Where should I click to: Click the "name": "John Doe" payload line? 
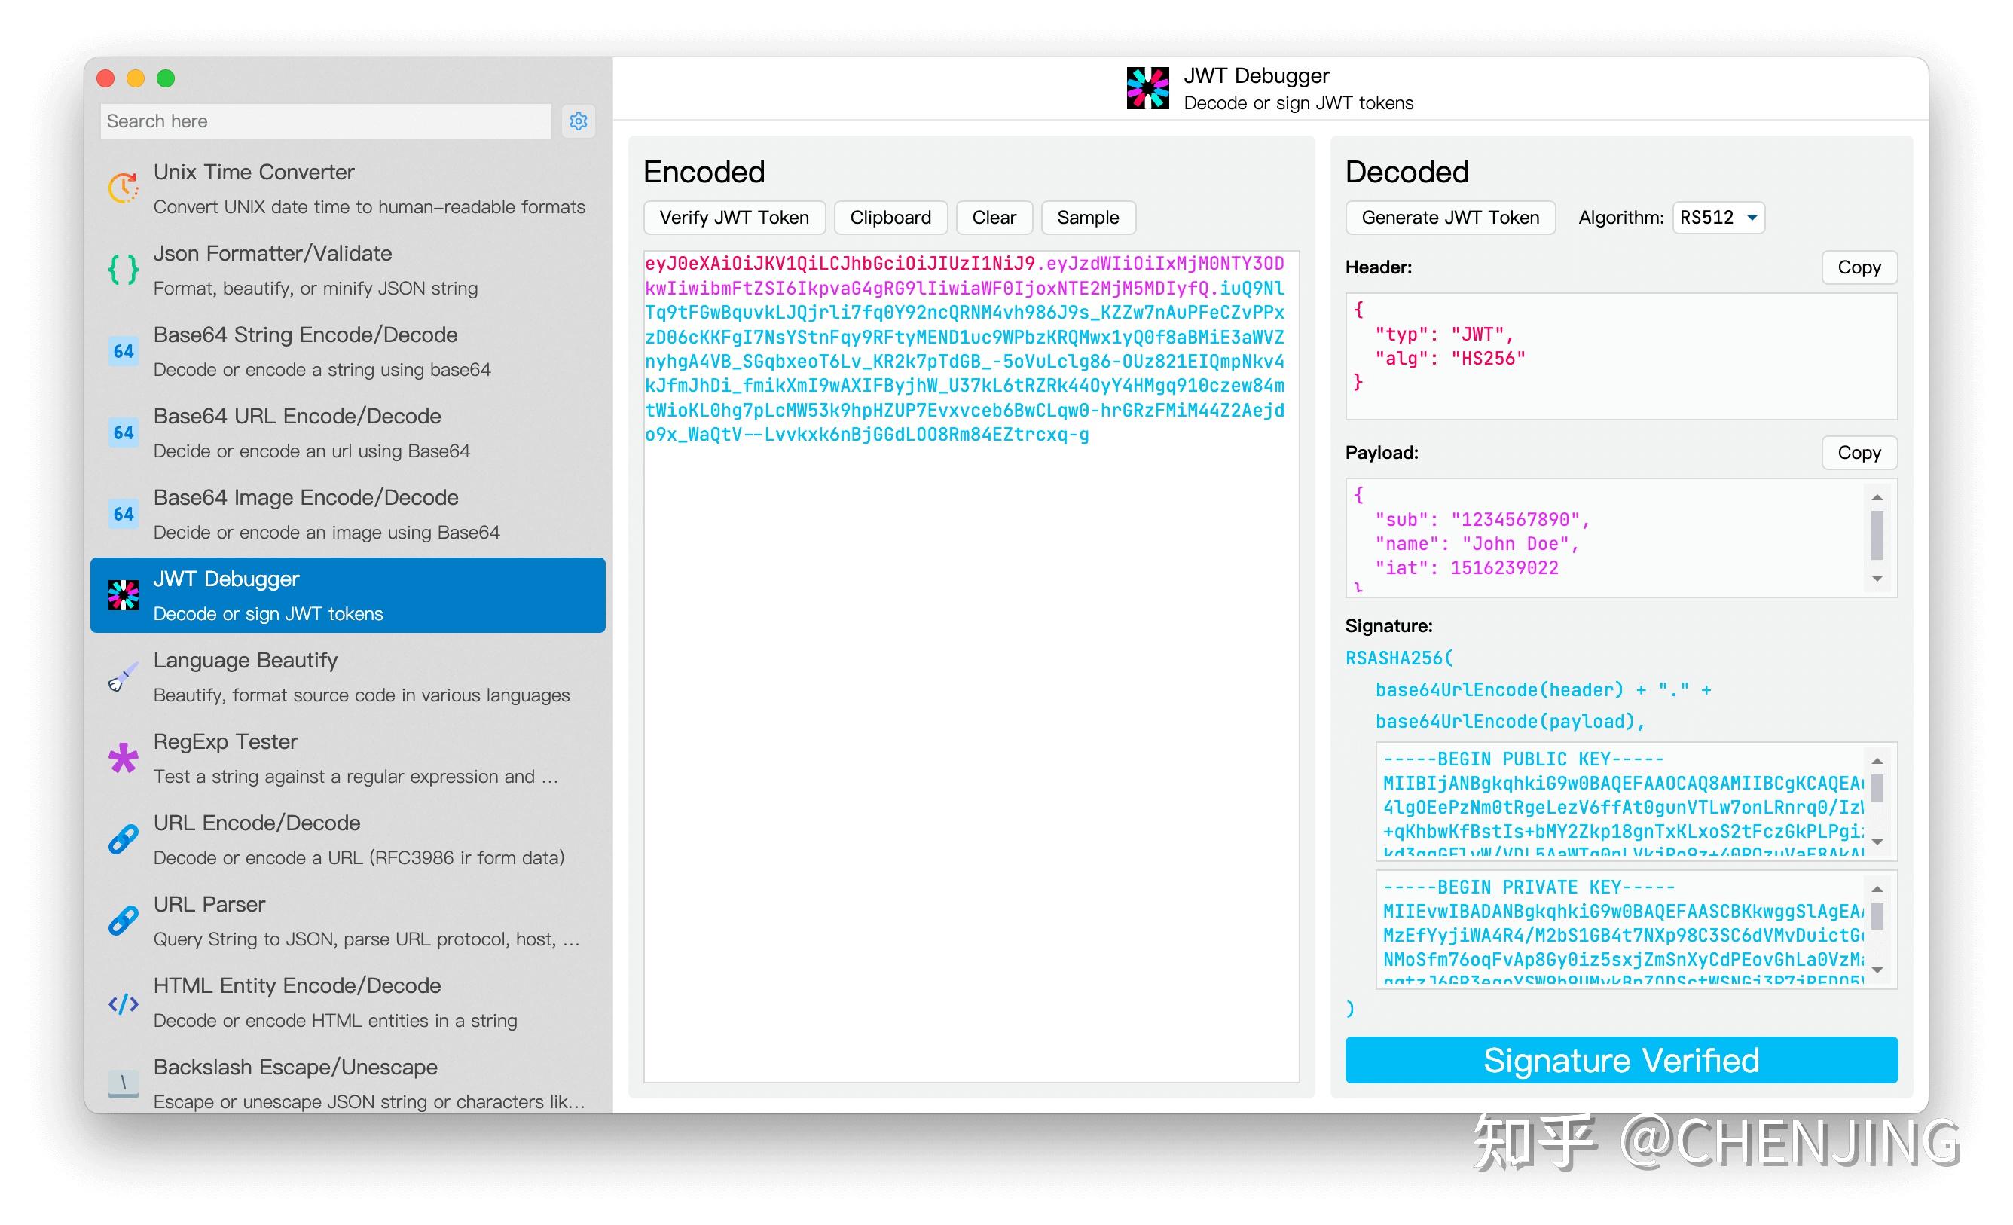(x=1477, y=543)
